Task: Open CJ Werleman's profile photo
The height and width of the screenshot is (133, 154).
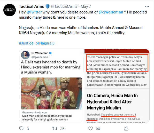Action: click(x=25, y=55)
